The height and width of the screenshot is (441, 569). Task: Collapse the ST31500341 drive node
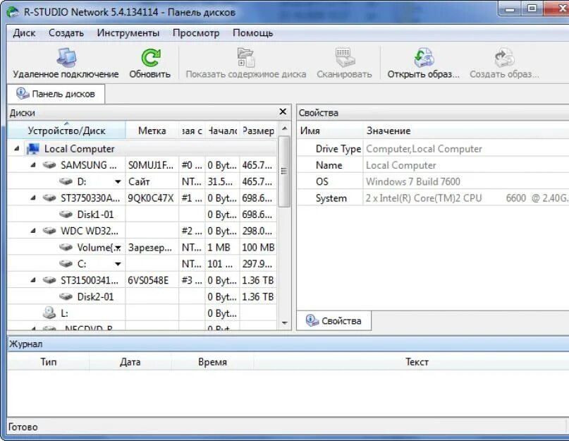coord(33,280)
